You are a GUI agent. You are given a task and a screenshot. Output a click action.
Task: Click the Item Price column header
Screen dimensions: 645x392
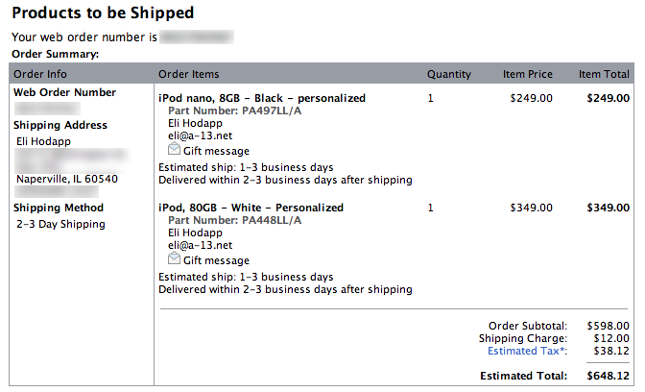coord(528,74)
